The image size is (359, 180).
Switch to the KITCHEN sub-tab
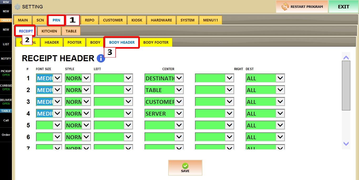point(49,31)
